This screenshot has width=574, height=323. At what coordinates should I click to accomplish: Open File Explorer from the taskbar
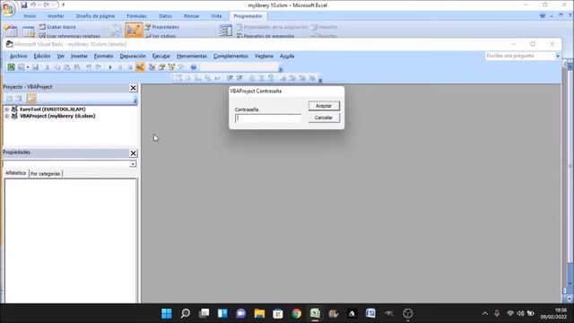click(259, 313)
